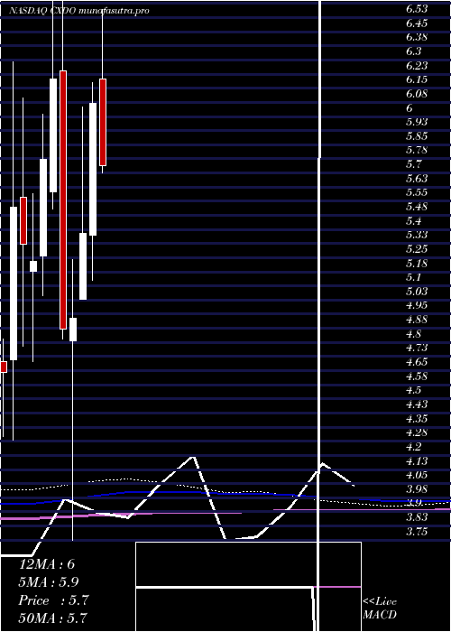
Task: Click the last red candle near 6.15
Action: tap(103, 122)
